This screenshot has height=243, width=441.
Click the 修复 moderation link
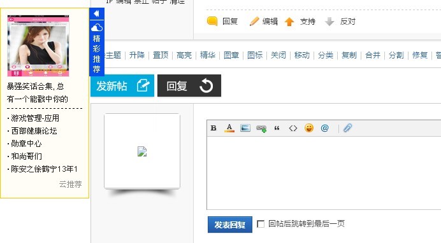420,55
